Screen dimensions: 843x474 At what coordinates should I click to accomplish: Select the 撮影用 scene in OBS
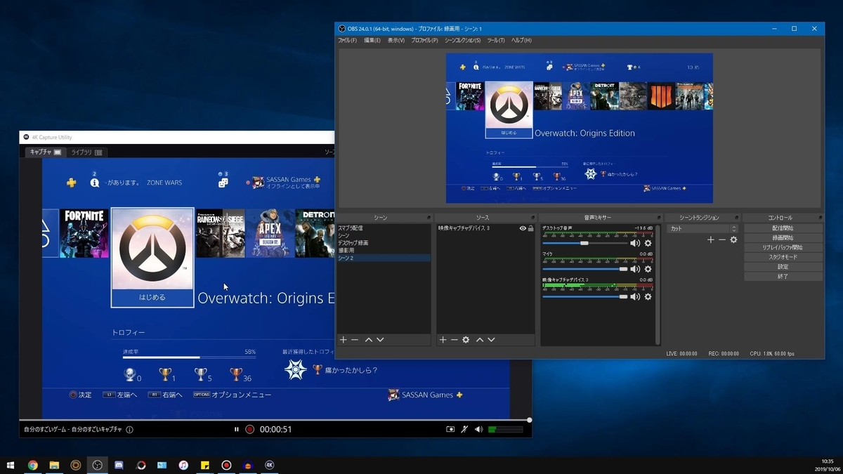(x=384, y=251)
